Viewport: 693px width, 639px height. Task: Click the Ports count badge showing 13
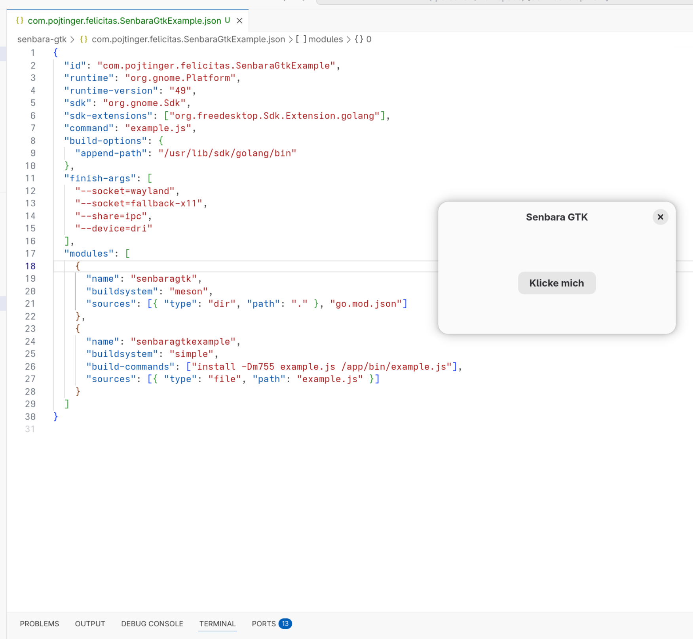pos(285,624)
